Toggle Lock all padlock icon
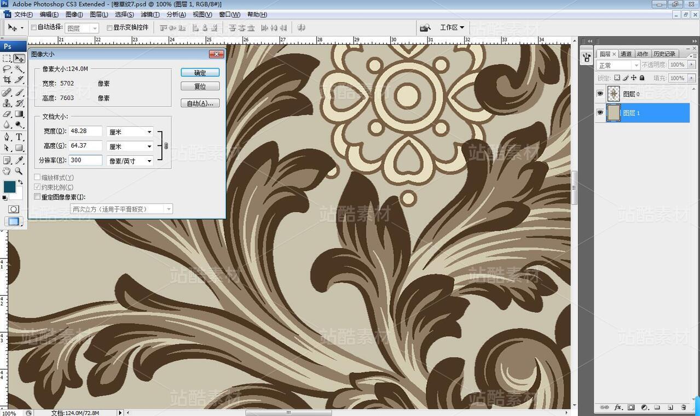 642,78
